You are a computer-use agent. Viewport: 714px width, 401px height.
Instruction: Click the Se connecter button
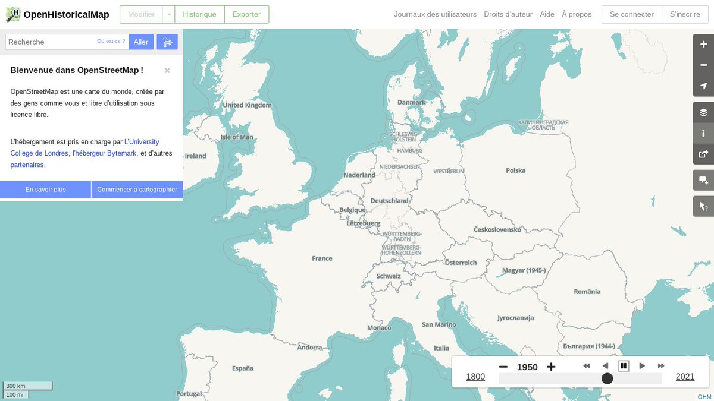click(632, 14)
